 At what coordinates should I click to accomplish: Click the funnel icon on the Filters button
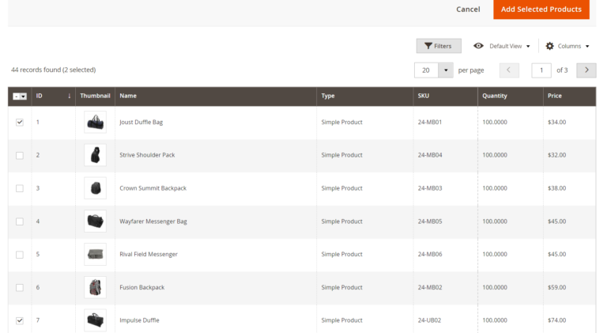[428, 46]
